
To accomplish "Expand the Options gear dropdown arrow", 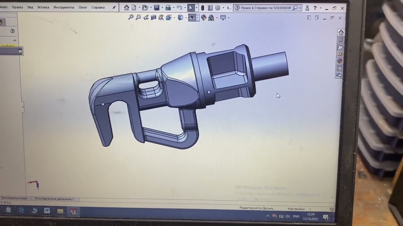I will pyautogui.click(x=223, y=8).
